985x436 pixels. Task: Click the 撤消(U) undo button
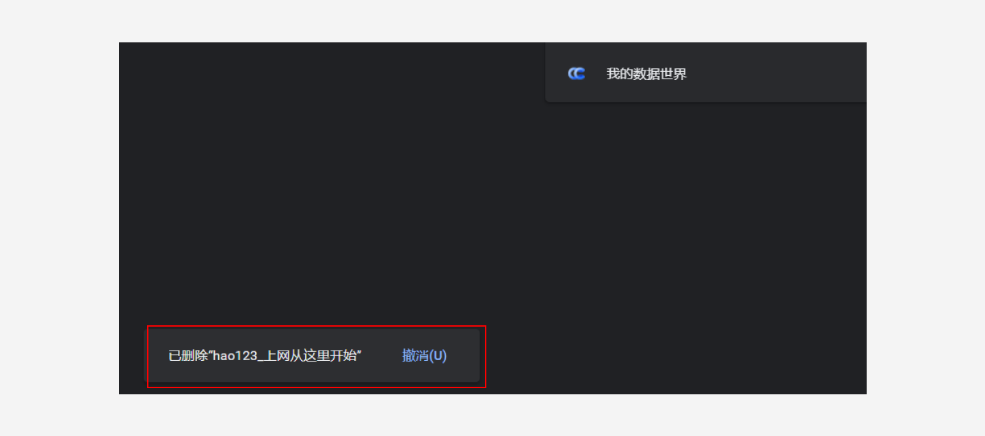point(424,356)
